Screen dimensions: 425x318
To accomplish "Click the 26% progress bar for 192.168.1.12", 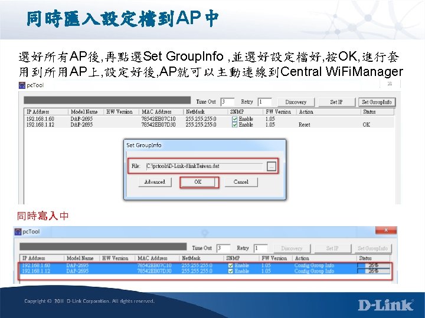I will point(374,271).
